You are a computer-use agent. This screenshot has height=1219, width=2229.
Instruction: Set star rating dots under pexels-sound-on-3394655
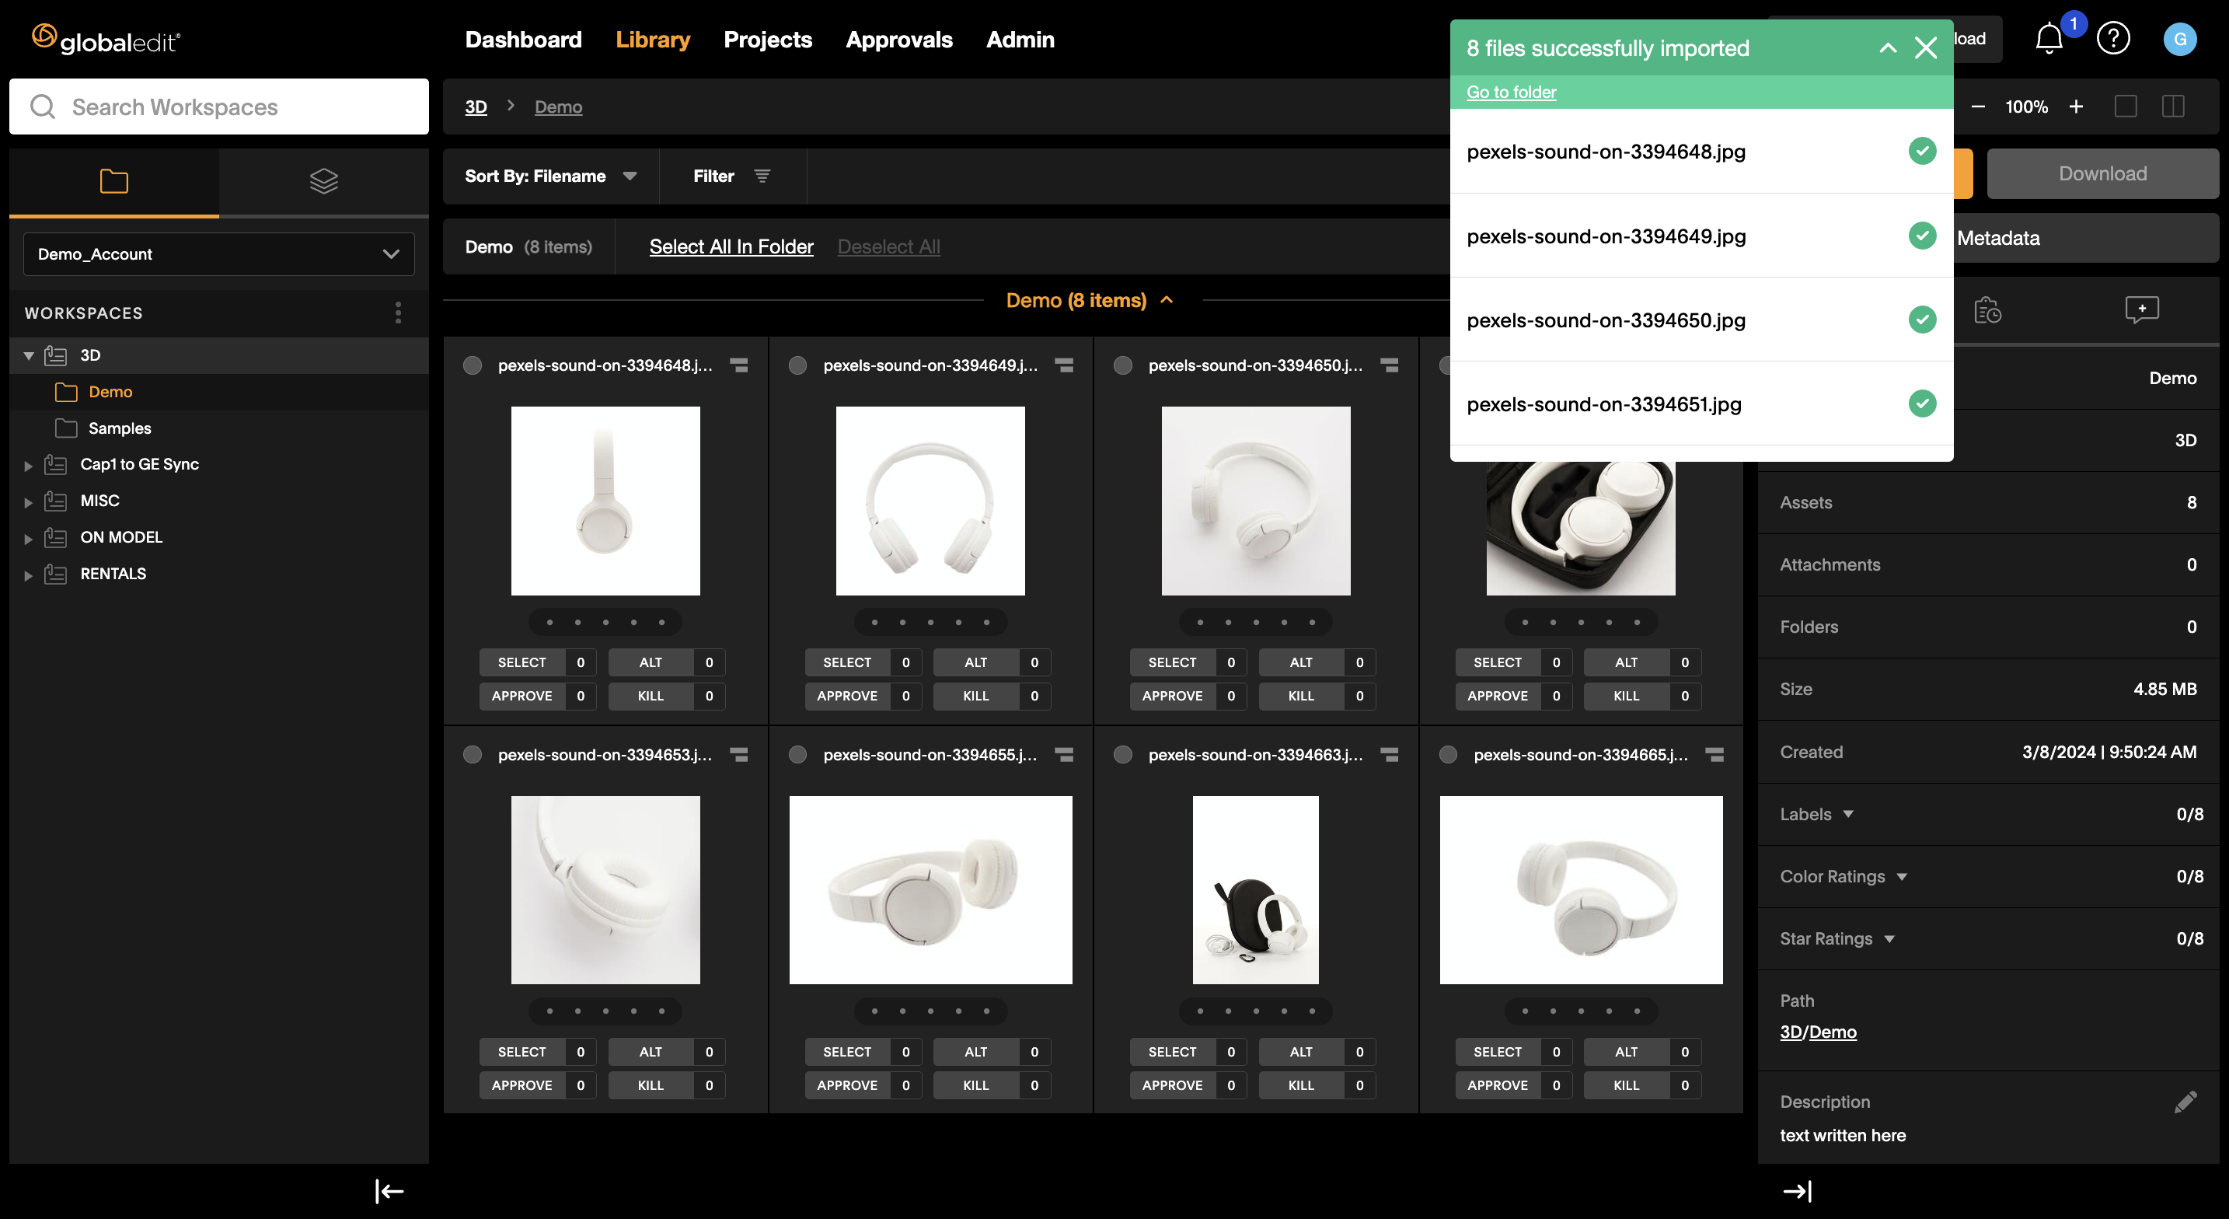click(930, 1011)
